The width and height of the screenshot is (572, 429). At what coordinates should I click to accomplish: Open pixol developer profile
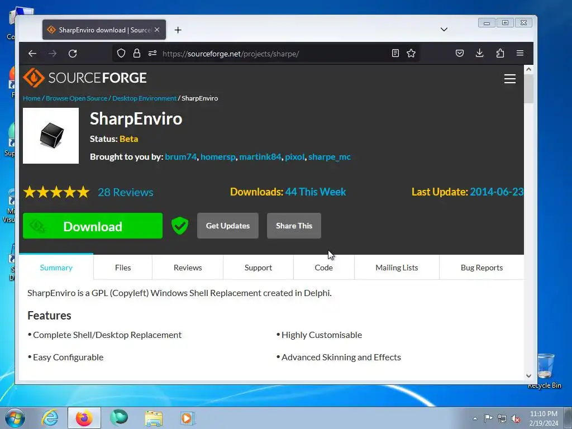pos(295,157)
